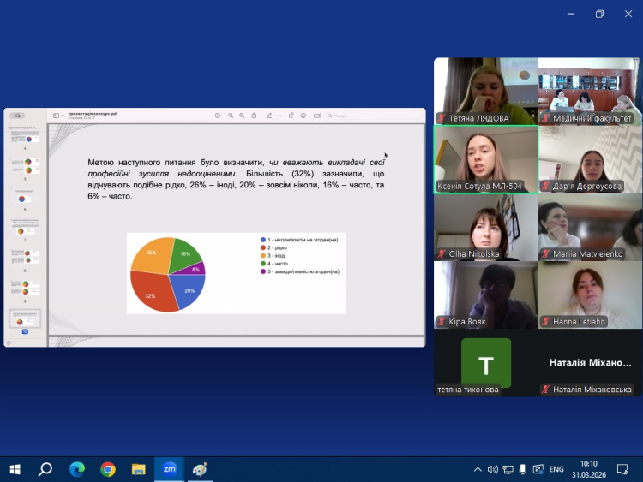643x482 pixels.
Task: Launch Microsoft Edge from the taskbar
Action: 76,469
